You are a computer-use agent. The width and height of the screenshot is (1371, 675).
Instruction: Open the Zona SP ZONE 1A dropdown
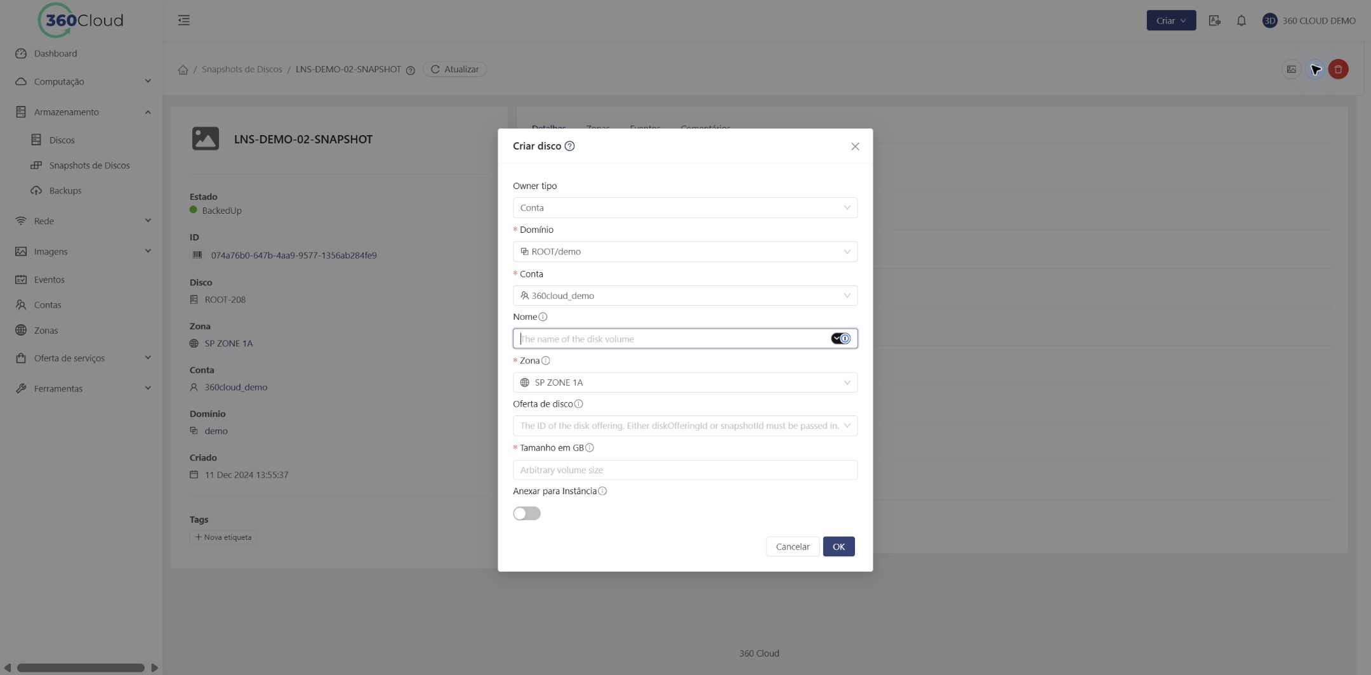685,383
